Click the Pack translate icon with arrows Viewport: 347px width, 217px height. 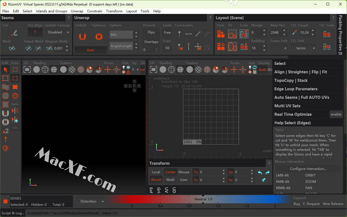point(221,47)
